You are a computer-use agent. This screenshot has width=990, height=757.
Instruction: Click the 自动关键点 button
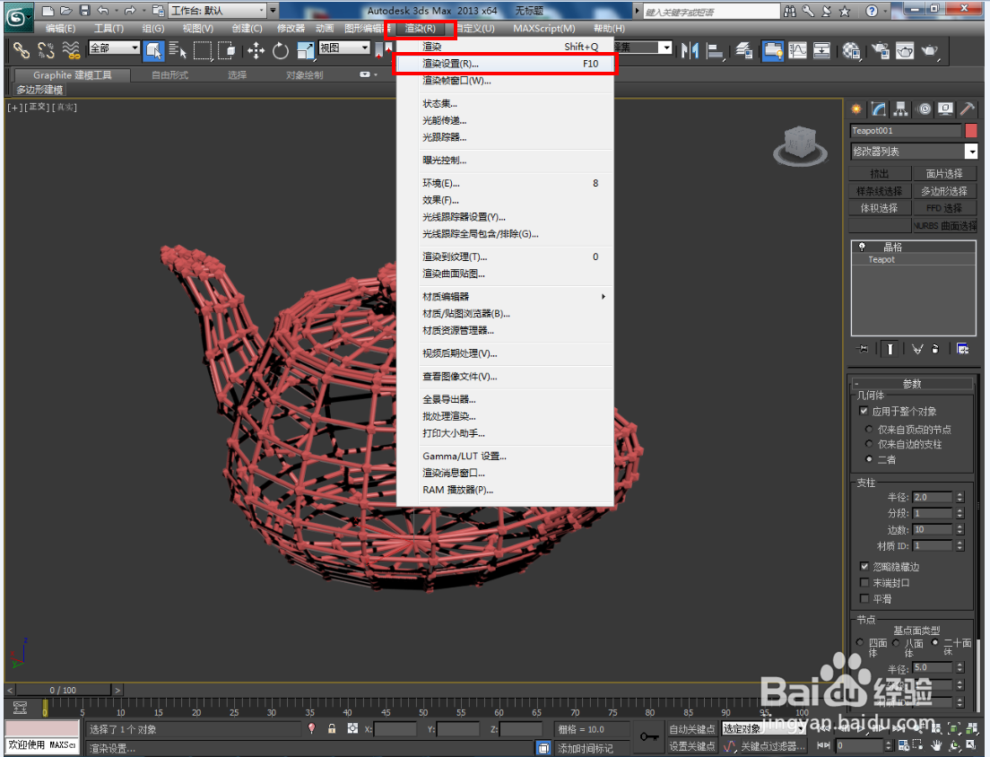pyautogui.click(x=692, y=729)
